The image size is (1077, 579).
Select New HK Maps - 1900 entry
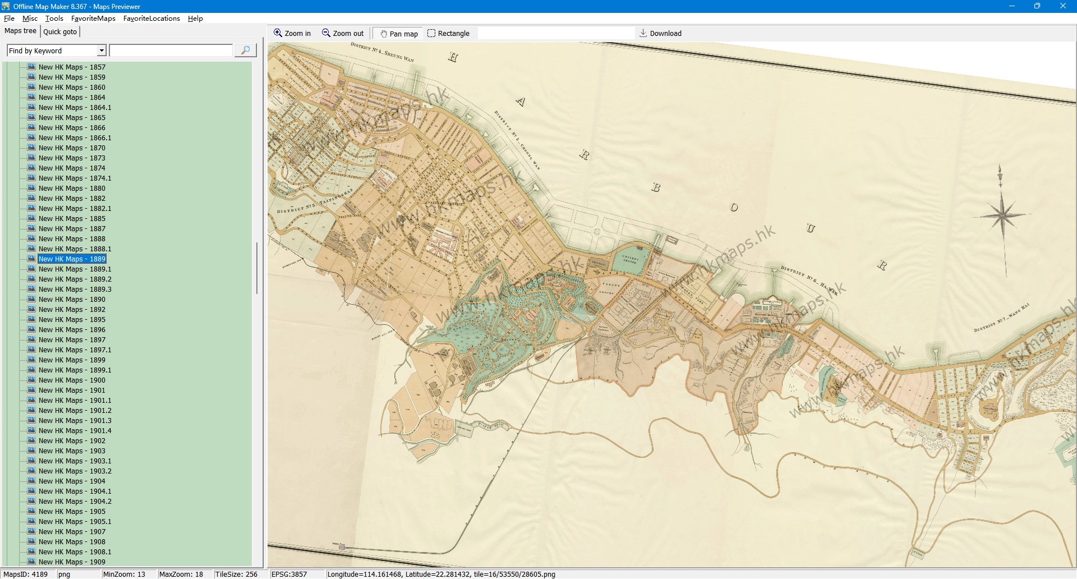71,380
